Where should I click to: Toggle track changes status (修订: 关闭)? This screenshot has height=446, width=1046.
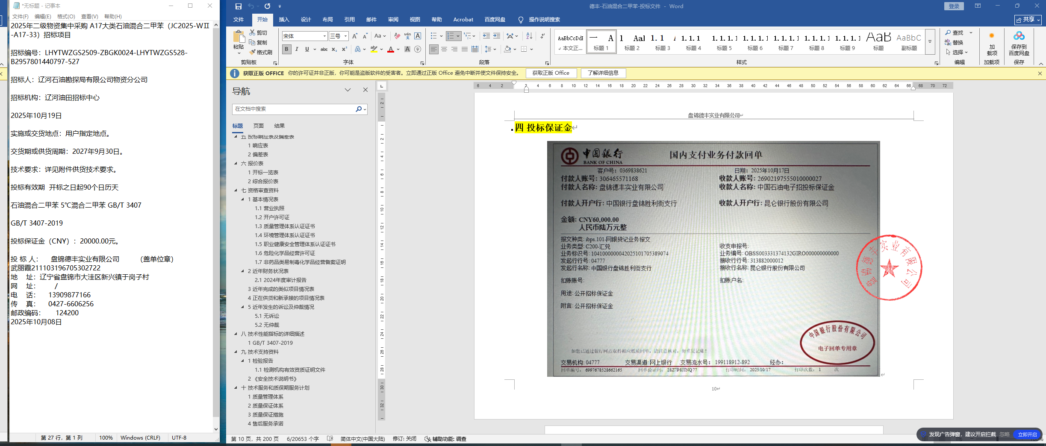click(404, 439)
